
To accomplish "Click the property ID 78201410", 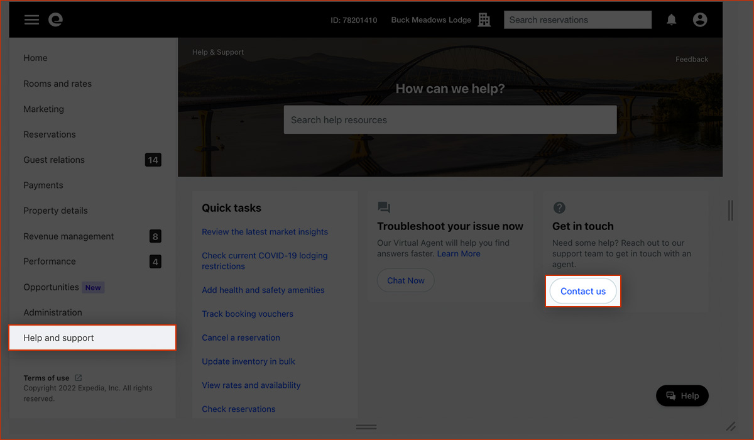I will tap(354, 20).
